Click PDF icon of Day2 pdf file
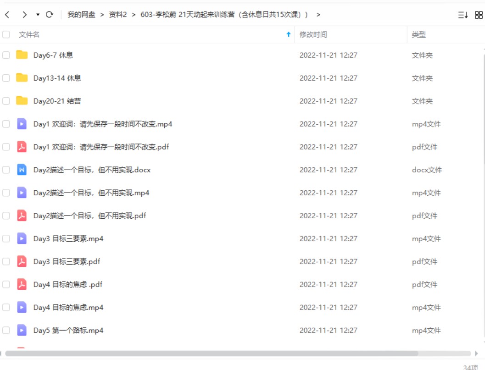 click(x=22, y=215)
